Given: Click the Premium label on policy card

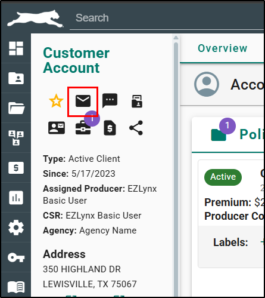Looking at the screenshot, I should (228, 202).
